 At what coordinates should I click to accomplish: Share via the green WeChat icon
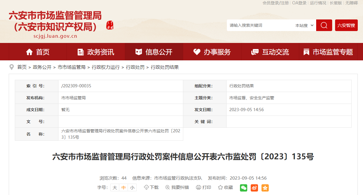click(x=243, y=188)
